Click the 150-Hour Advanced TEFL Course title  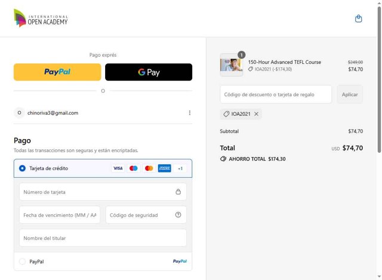pyautogui.click(x=284, y=62)
